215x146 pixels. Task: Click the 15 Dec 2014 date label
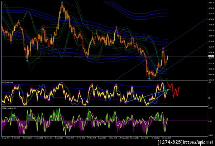pyautogui.click(x=49, y=138)
